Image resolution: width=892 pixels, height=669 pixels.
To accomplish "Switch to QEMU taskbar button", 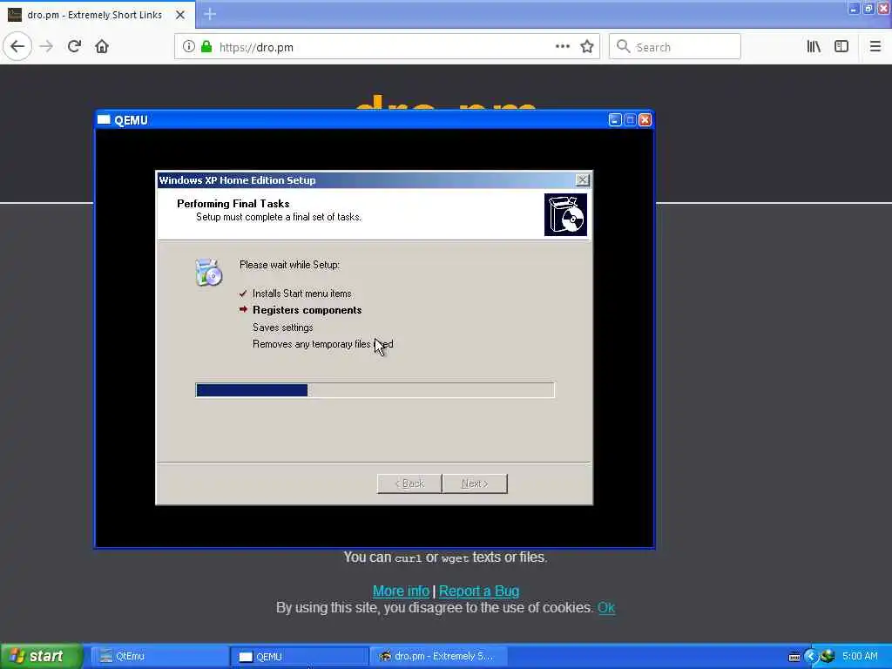I will [300, 657].
